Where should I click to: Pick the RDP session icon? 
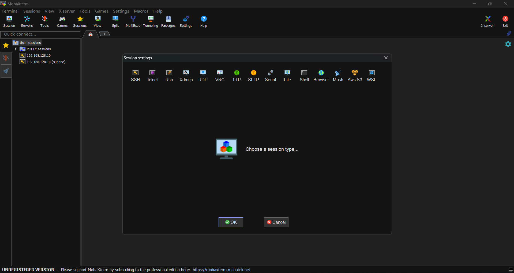tap(203, 76)
